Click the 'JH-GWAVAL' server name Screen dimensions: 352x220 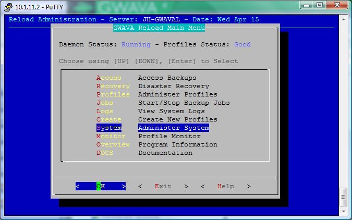[161, 19]
